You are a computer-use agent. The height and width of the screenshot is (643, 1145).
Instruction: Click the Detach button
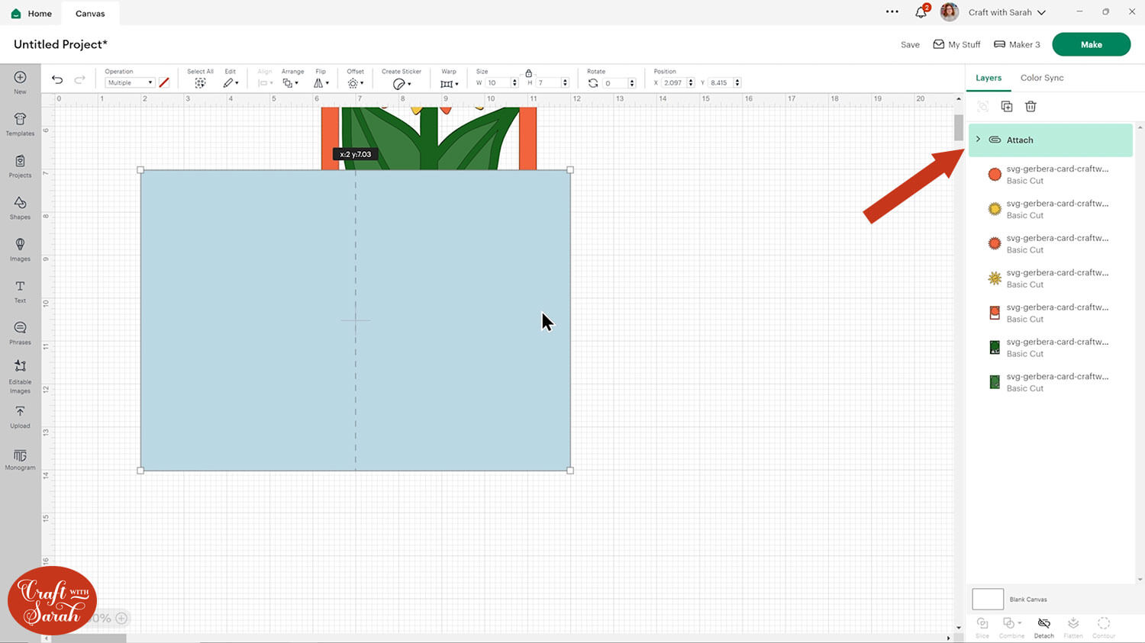coord(1043,627)
